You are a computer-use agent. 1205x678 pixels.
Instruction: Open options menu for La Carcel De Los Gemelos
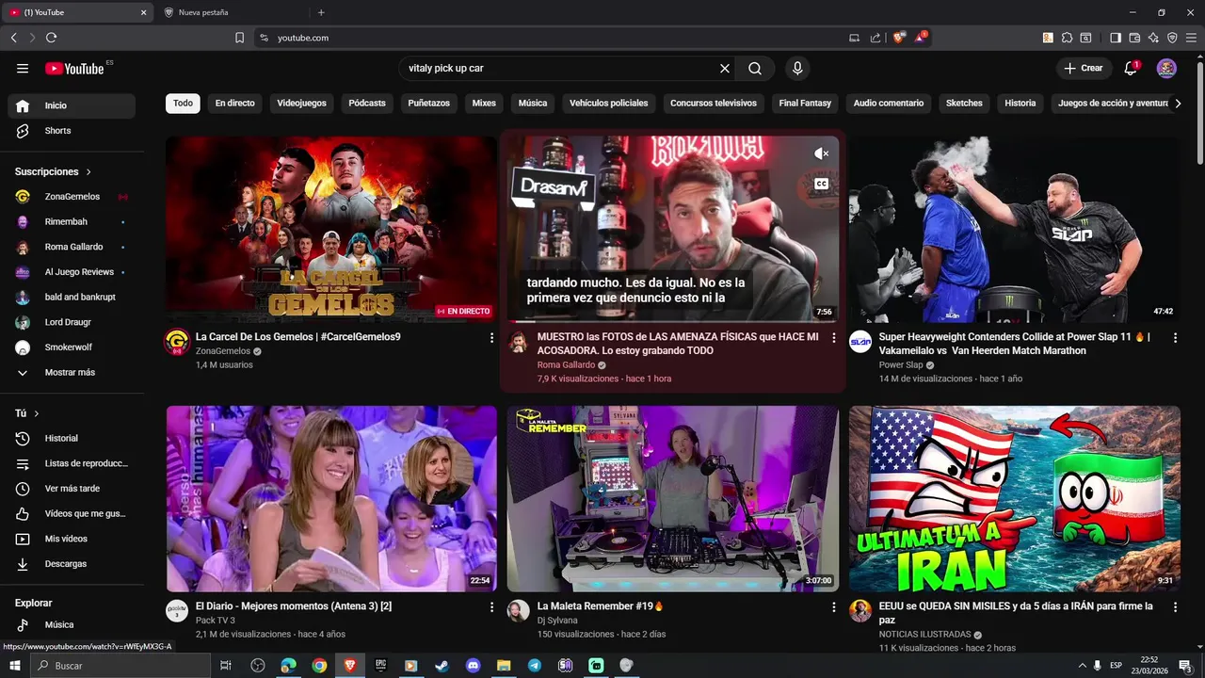click(x=491, y=337)
